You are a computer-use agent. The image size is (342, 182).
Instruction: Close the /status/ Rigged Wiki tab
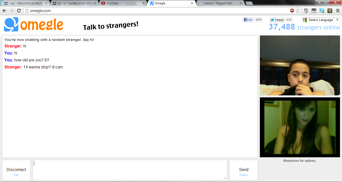click(241, 3)
